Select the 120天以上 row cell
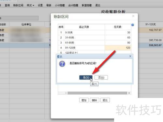This screenshot has width=163, height=122. (84, 52)
